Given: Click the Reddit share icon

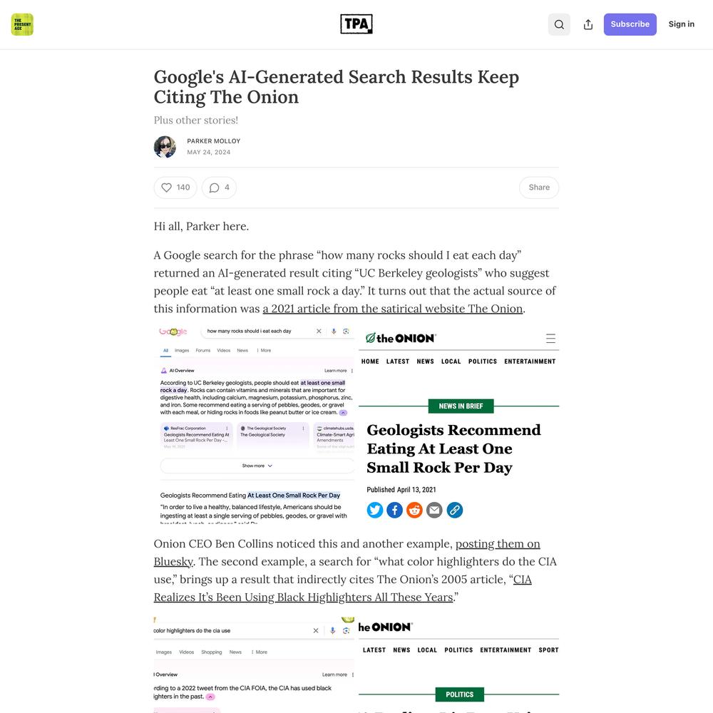Looking at the screenshot, I should coord(415,510).
